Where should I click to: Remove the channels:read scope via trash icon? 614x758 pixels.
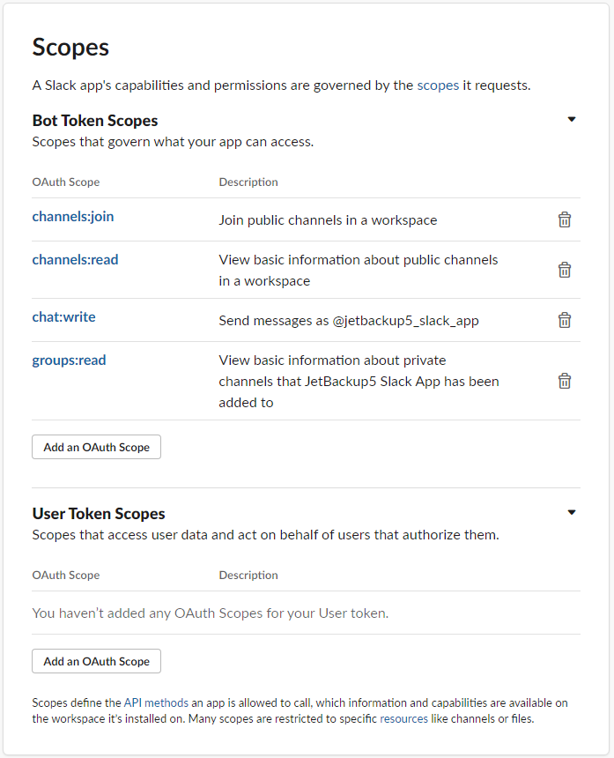pos(565,270)
